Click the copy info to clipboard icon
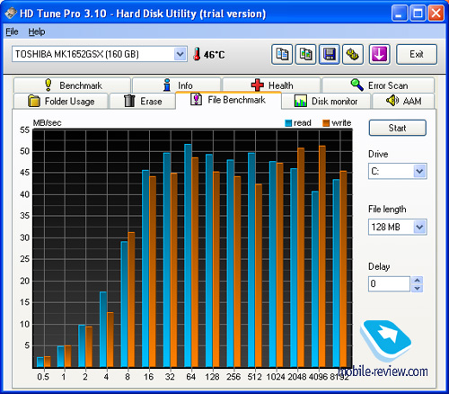This screenshot has width=449, height=394. (282, 54)
